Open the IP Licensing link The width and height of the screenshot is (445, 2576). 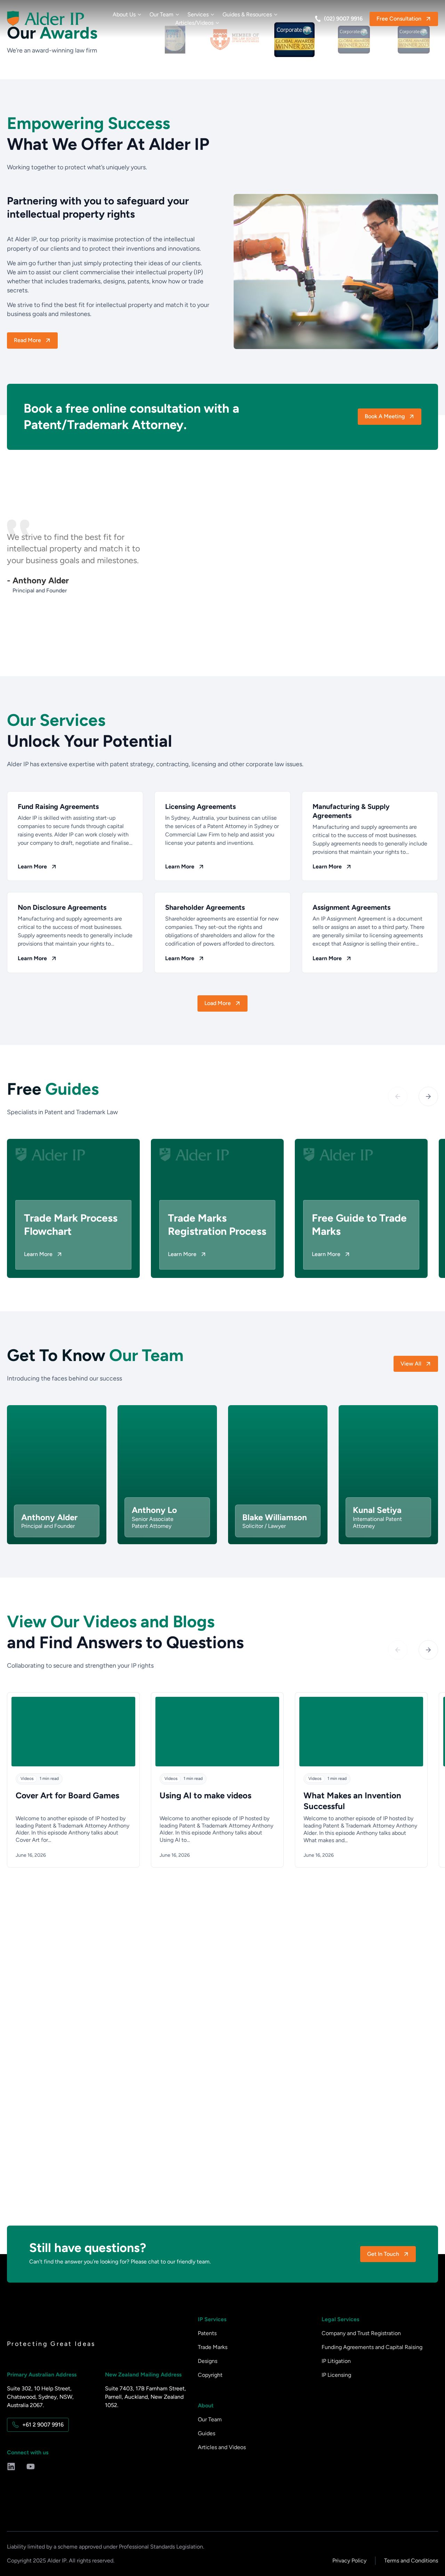point(336,2375)
